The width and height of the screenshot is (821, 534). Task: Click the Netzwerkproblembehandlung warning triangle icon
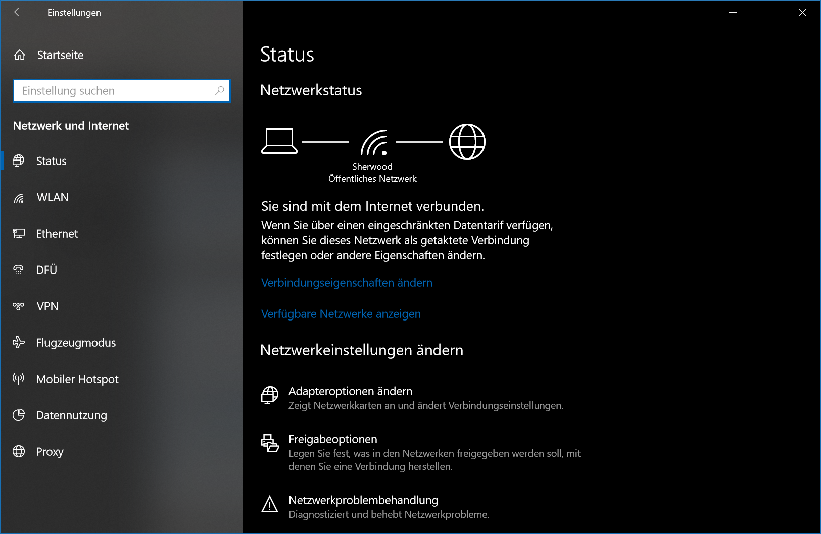point(270,504)
